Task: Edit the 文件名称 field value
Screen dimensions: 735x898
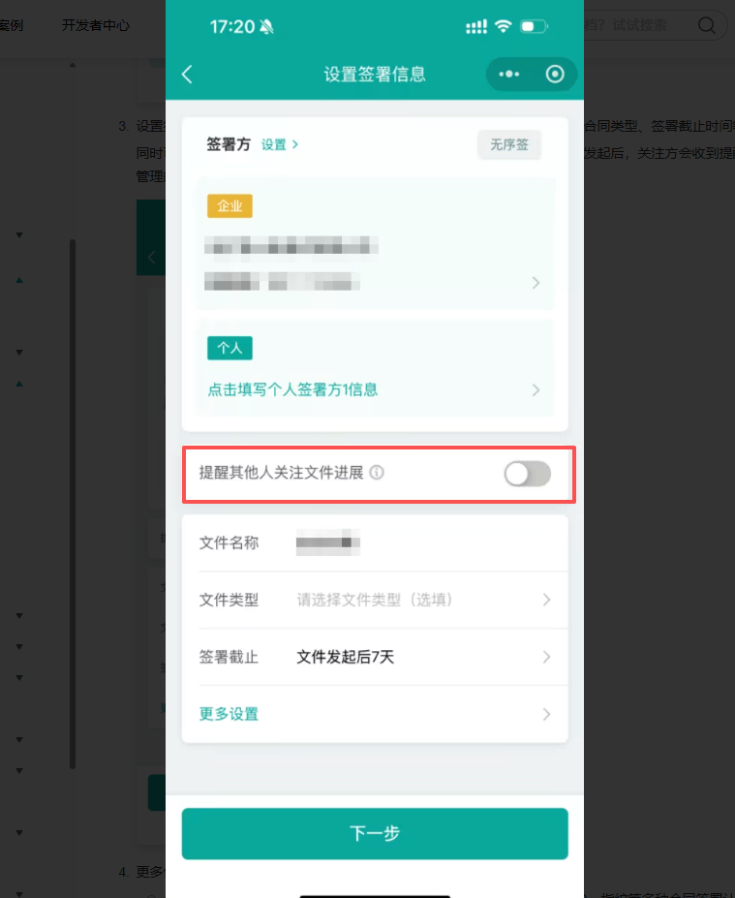Action: (328, 542)
